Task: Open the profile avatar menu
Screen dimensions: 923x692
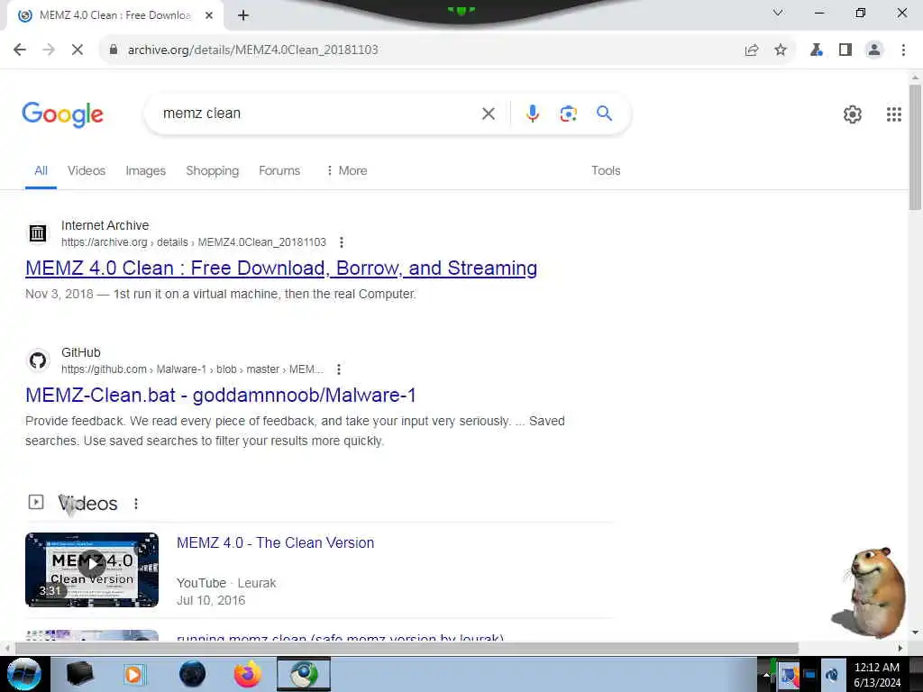Action: pos(874,50)
